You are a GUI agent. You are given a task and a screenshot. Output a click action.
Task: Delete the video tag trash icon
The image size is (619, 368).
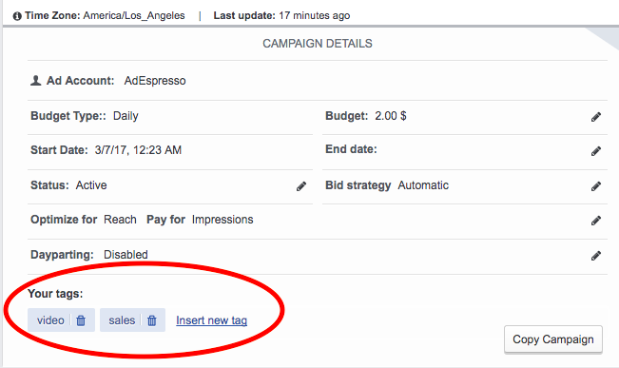tap(81, 320)
